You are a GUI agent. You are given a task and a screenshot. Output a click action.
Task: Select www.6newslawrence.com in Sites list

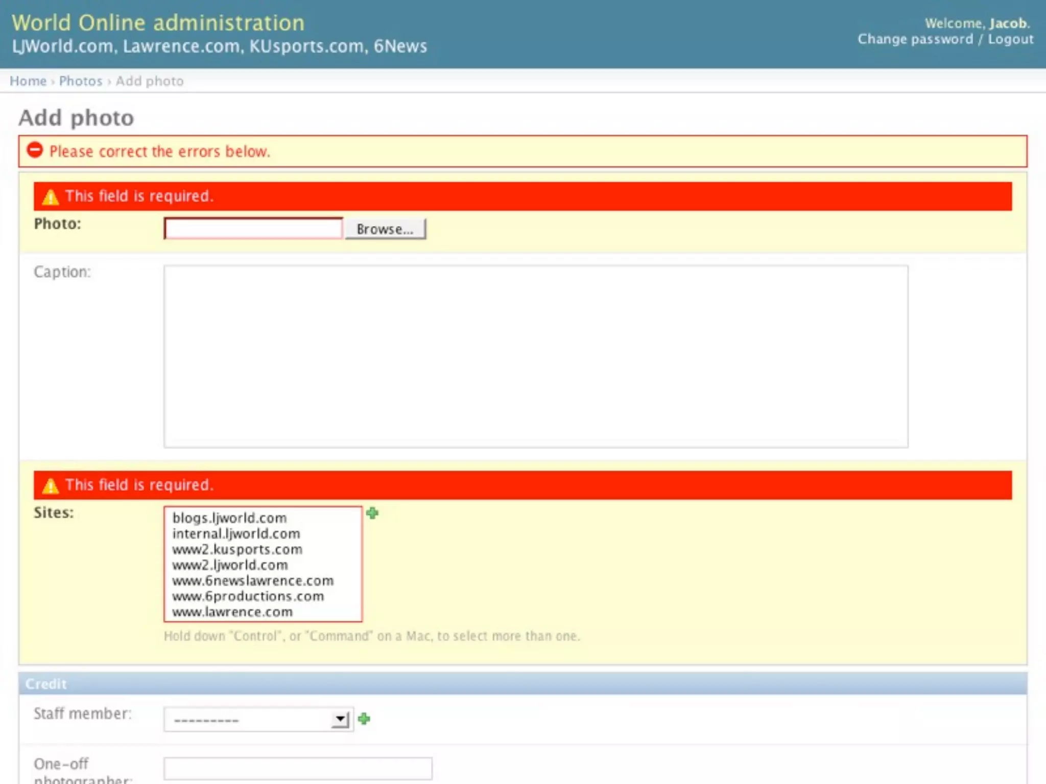coord(252,581)
